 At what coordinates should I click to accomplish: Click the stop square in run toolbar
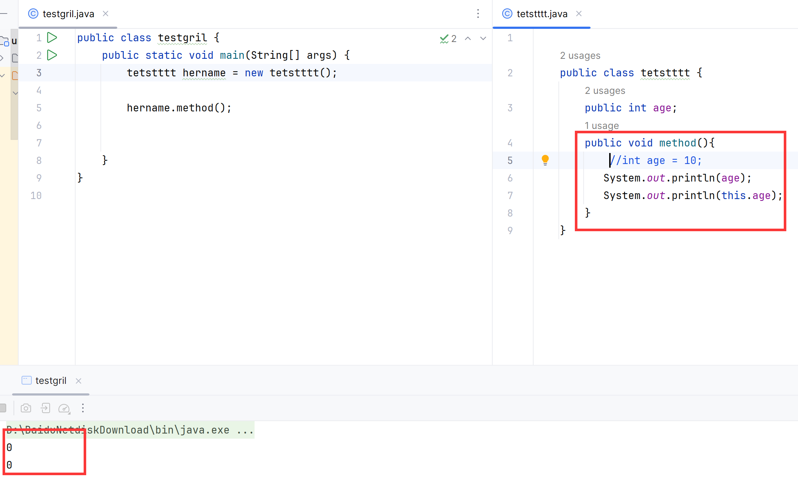point(3,408)
